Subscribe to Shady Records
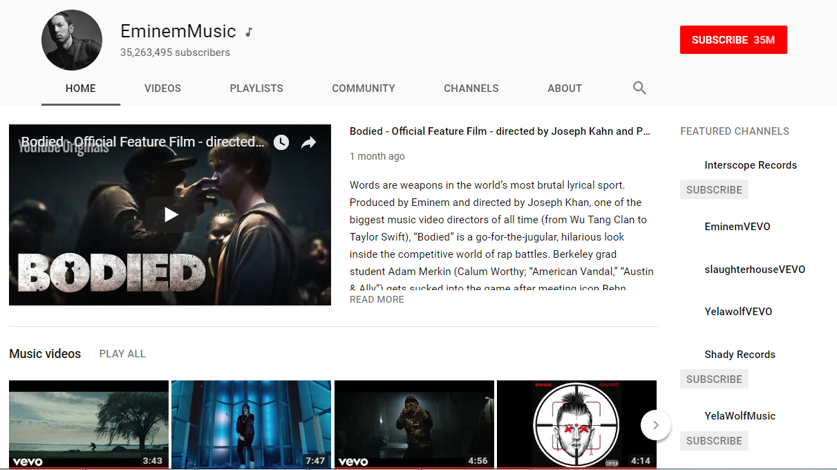The height and width of the screenshot is (470, 837). click(714, 379)
